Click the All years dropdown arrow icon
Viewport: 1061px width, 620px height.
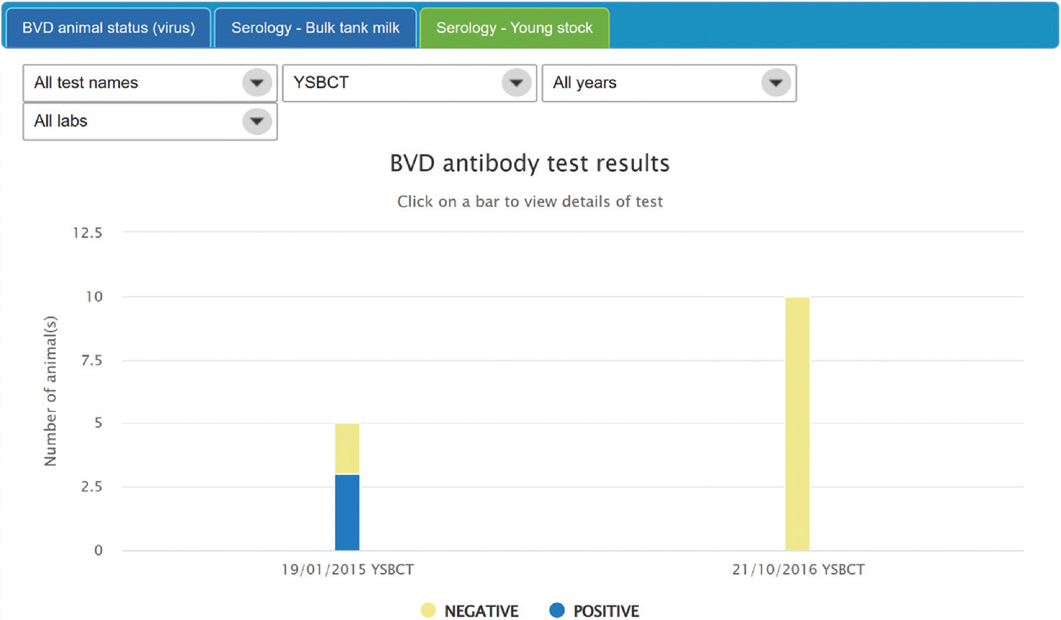[776, 83]
